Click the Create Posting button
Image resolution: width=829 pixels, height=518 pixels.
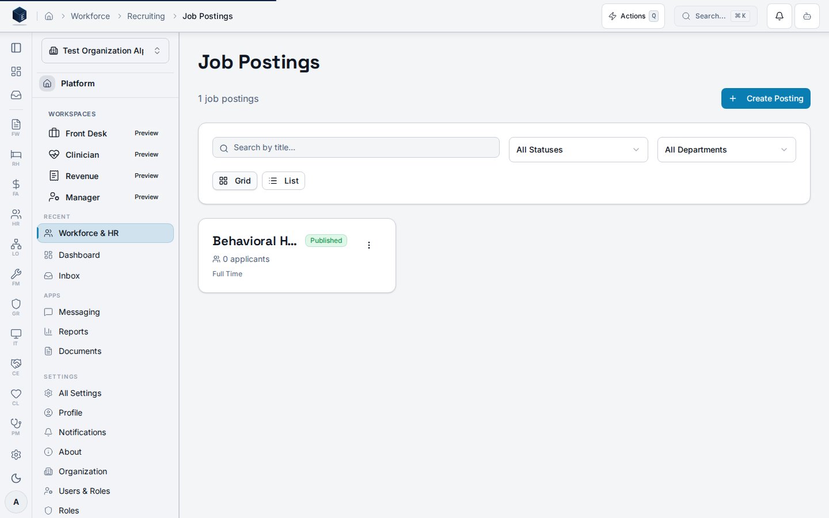(766, 98)
